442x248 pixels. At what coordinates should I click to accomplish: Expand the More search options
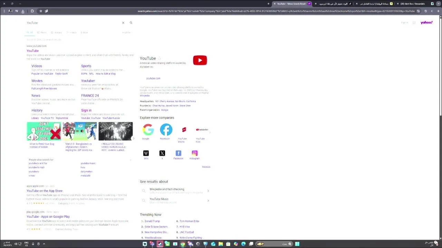pyautogui.click(x=84, y=32)
